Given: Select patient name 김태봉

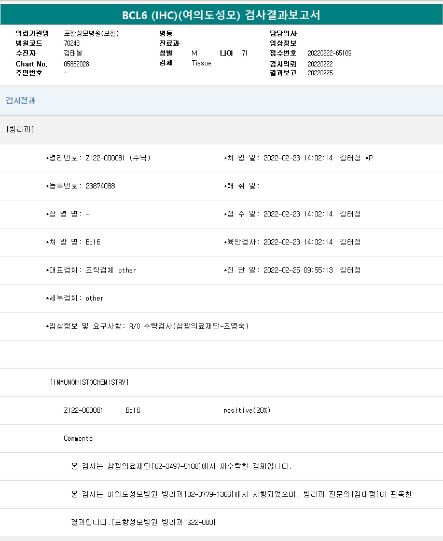Looking at the screenshot, I should point(73,53).
